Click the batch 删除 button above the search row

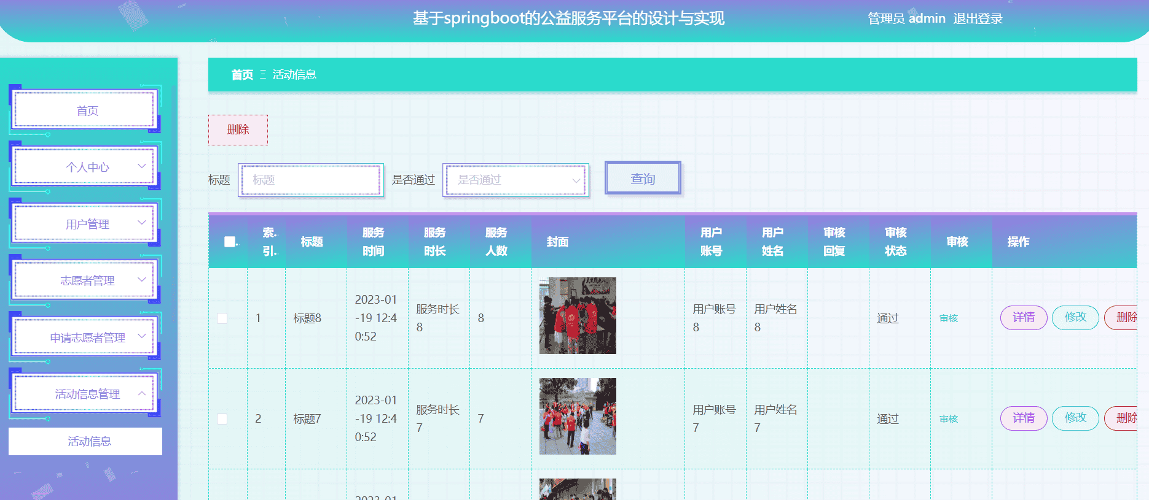(x=238, y=130)
